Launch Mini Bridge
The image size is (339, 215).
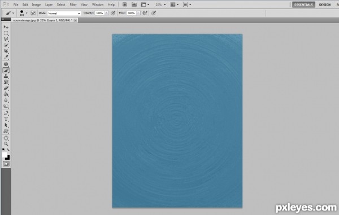[134, 5]
